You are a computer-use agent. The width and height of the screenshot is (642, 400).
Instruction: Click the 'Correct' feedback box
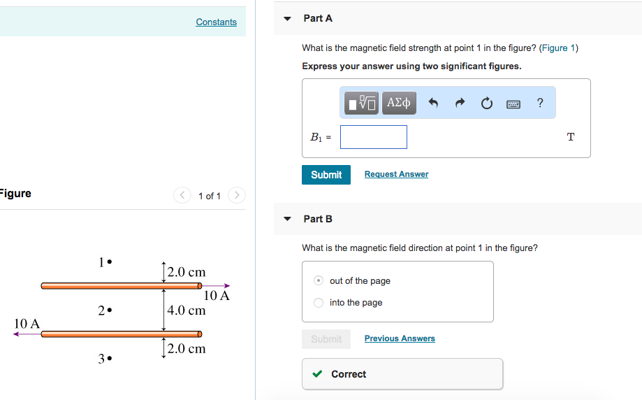pos(402,373)
